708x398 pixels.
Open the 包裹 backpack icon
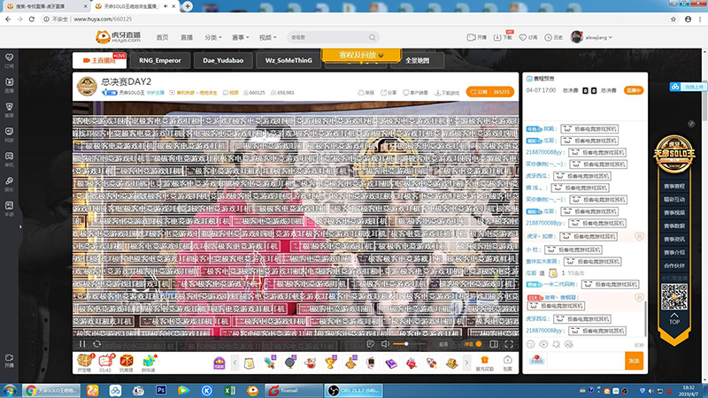507,363
